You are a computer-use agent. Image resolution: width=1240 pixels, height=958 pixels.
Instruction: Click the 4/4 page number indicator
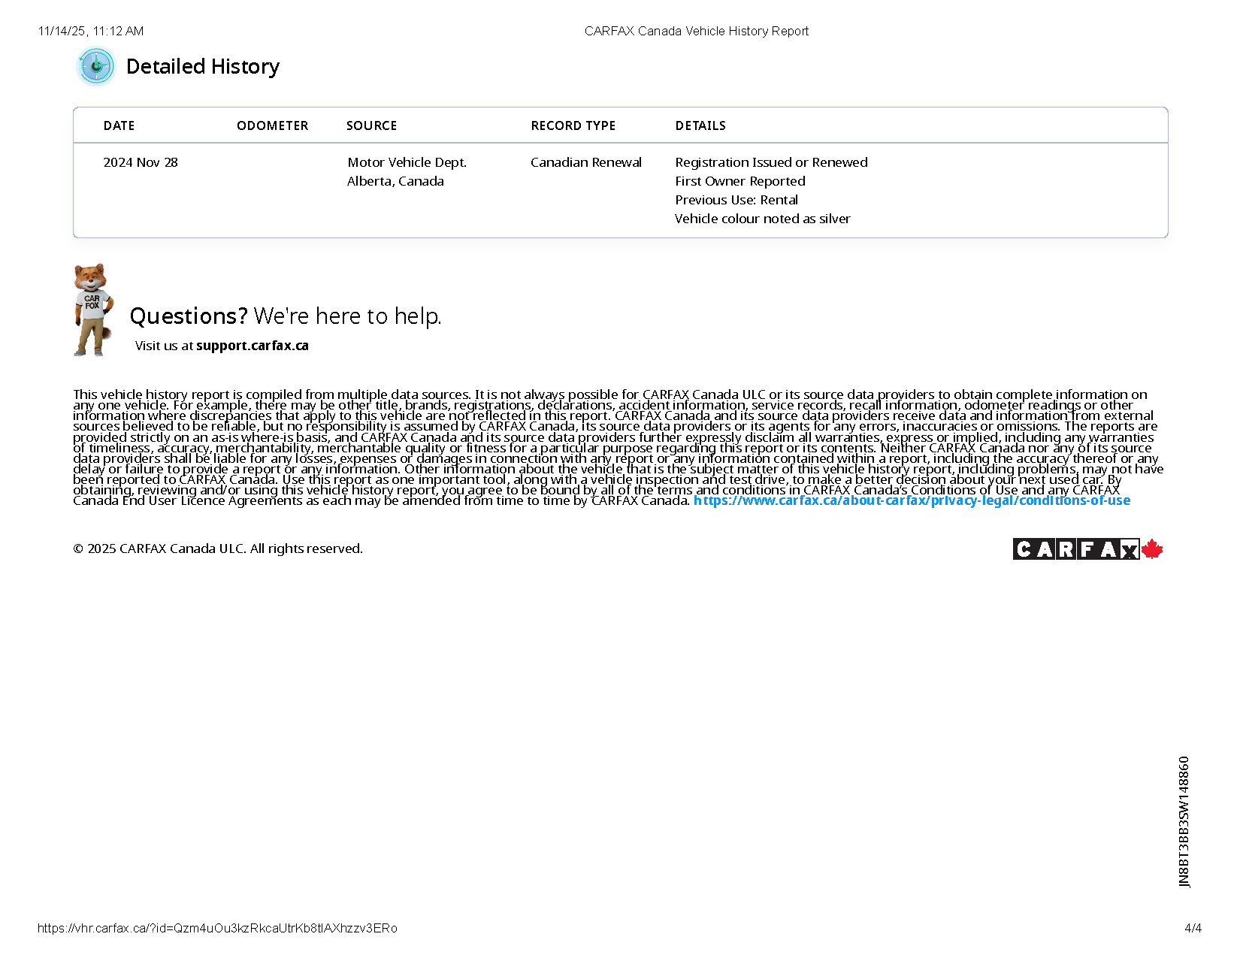pos(1192,928)
